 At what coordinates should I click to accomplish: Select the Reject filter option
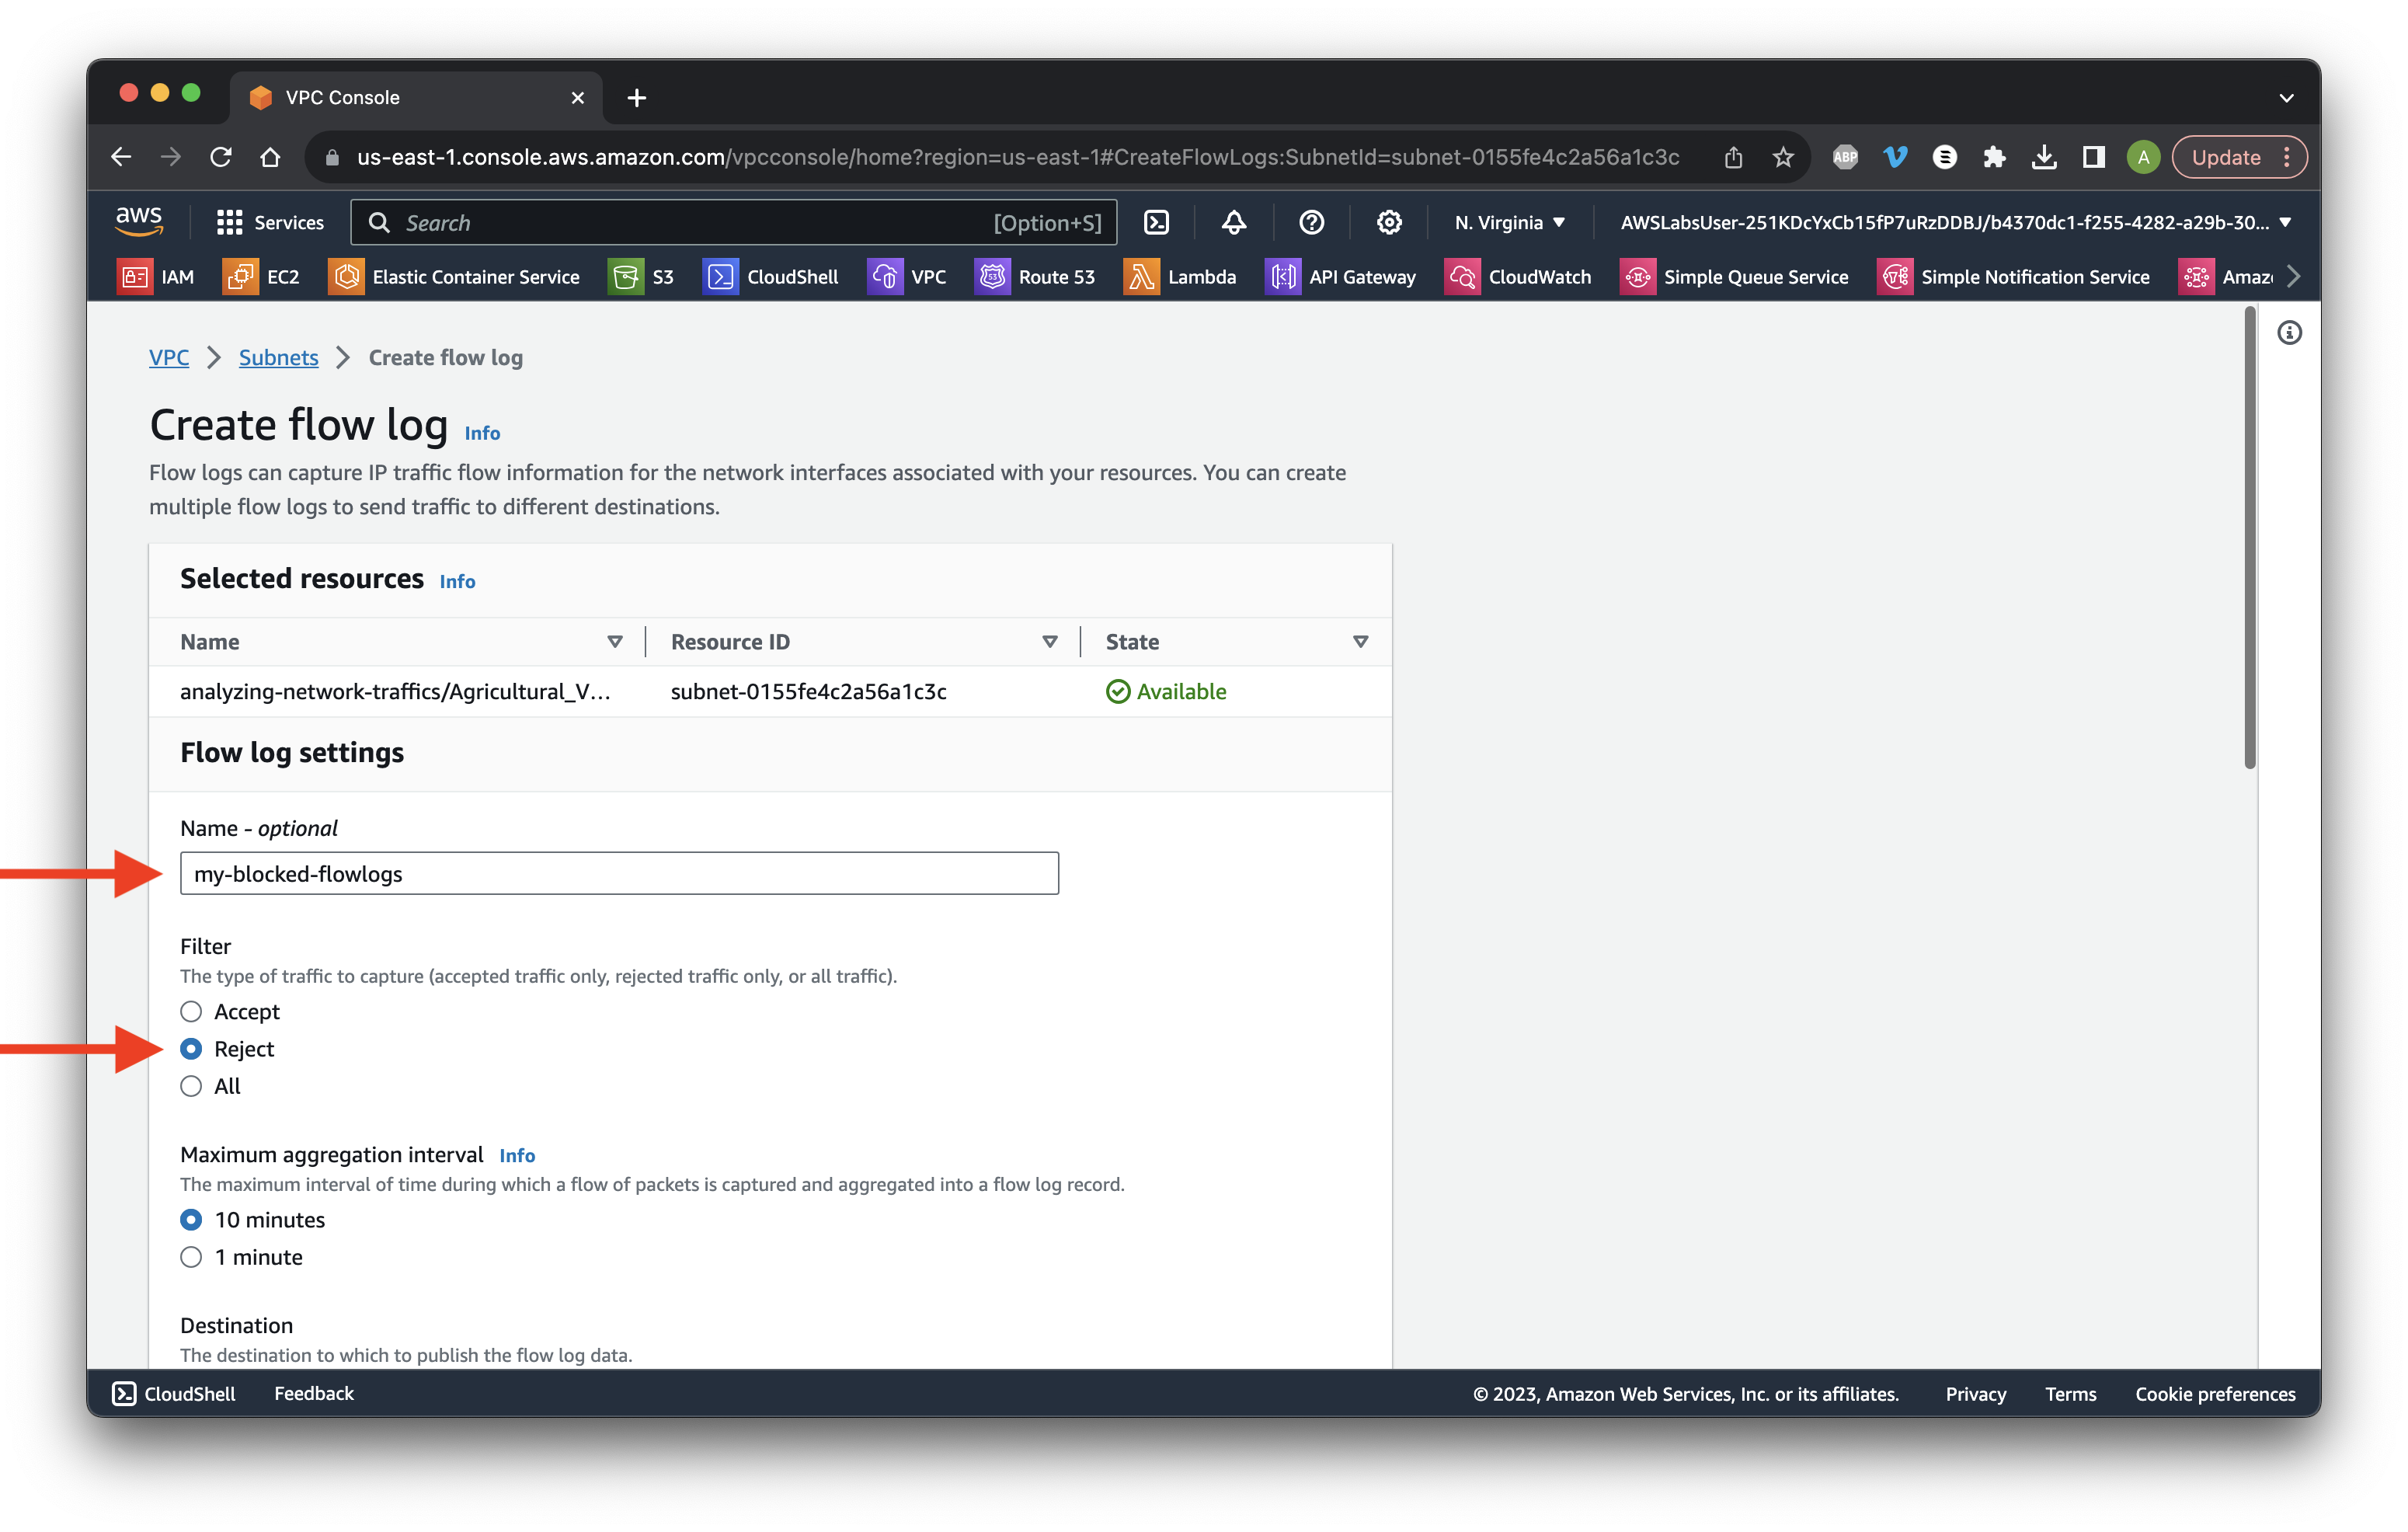pyautogui.click(x=191, y=1049)
